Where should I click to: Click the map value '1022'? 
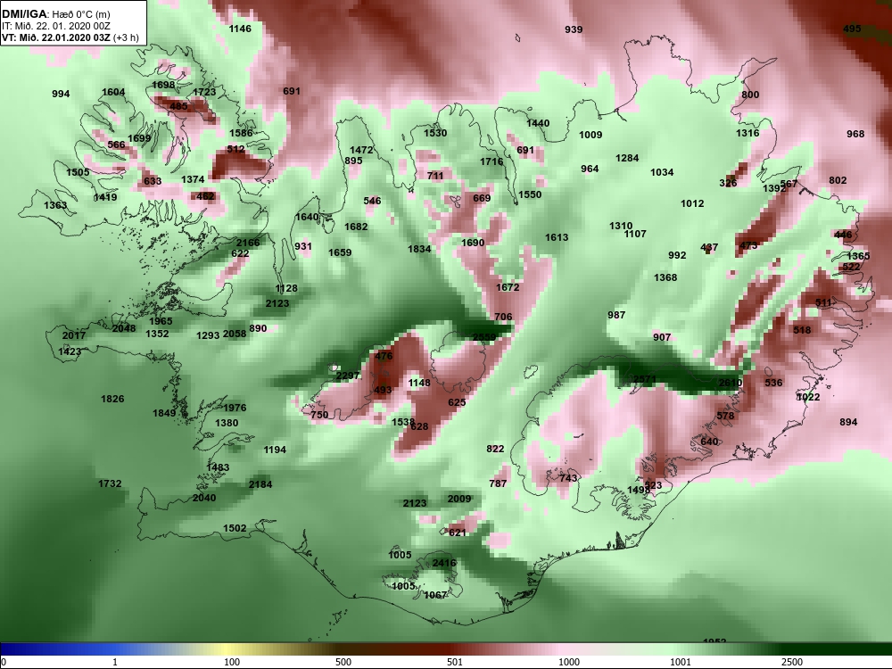pos(808,397)
